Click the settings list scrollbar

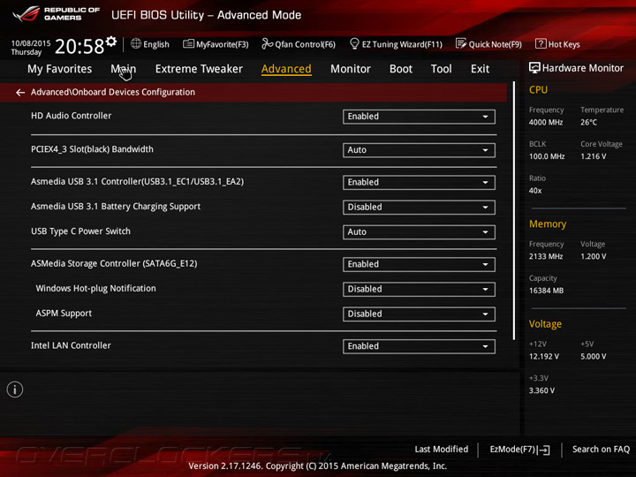[514, 210]
